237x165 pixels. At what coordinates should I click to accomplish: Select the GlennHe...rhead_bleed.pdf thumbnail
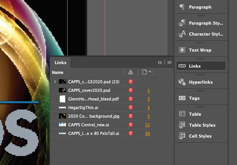click(62, 99)
